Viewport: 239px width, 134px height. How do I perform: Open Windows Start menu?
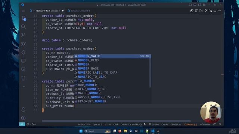pos(81,131)
